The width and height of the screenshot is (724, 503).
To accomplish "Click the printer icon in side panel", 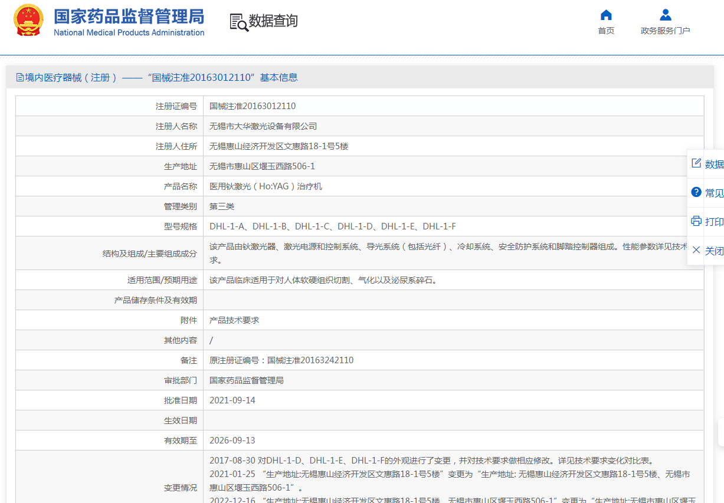I will coord(696,221).
